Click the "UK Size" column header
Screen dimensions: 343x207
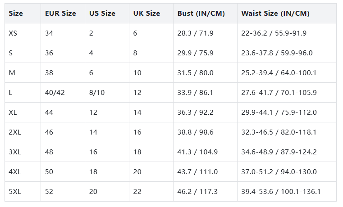pos(146,13)
